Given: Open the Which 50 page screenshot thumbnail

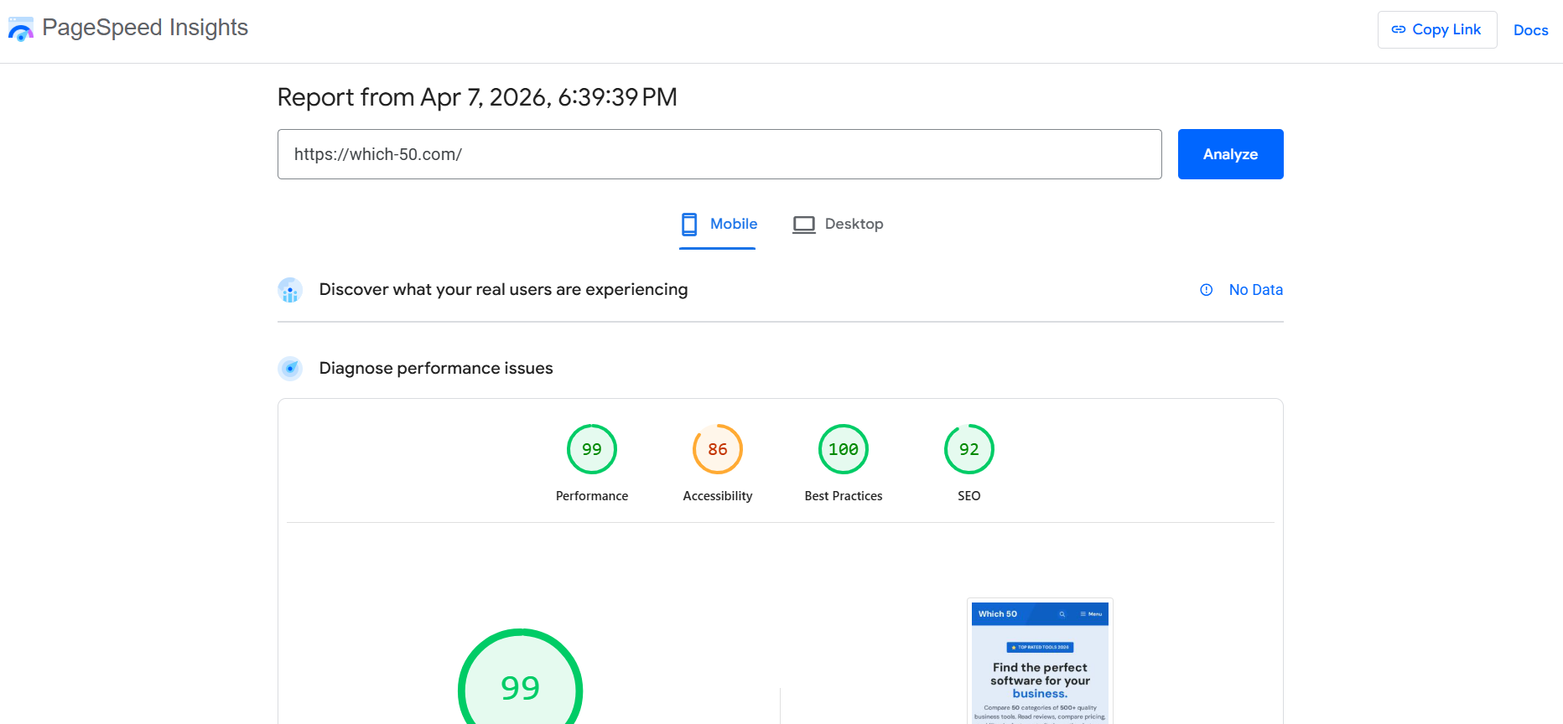Looking at the screenshot, I should click(x=1040, y=661).
